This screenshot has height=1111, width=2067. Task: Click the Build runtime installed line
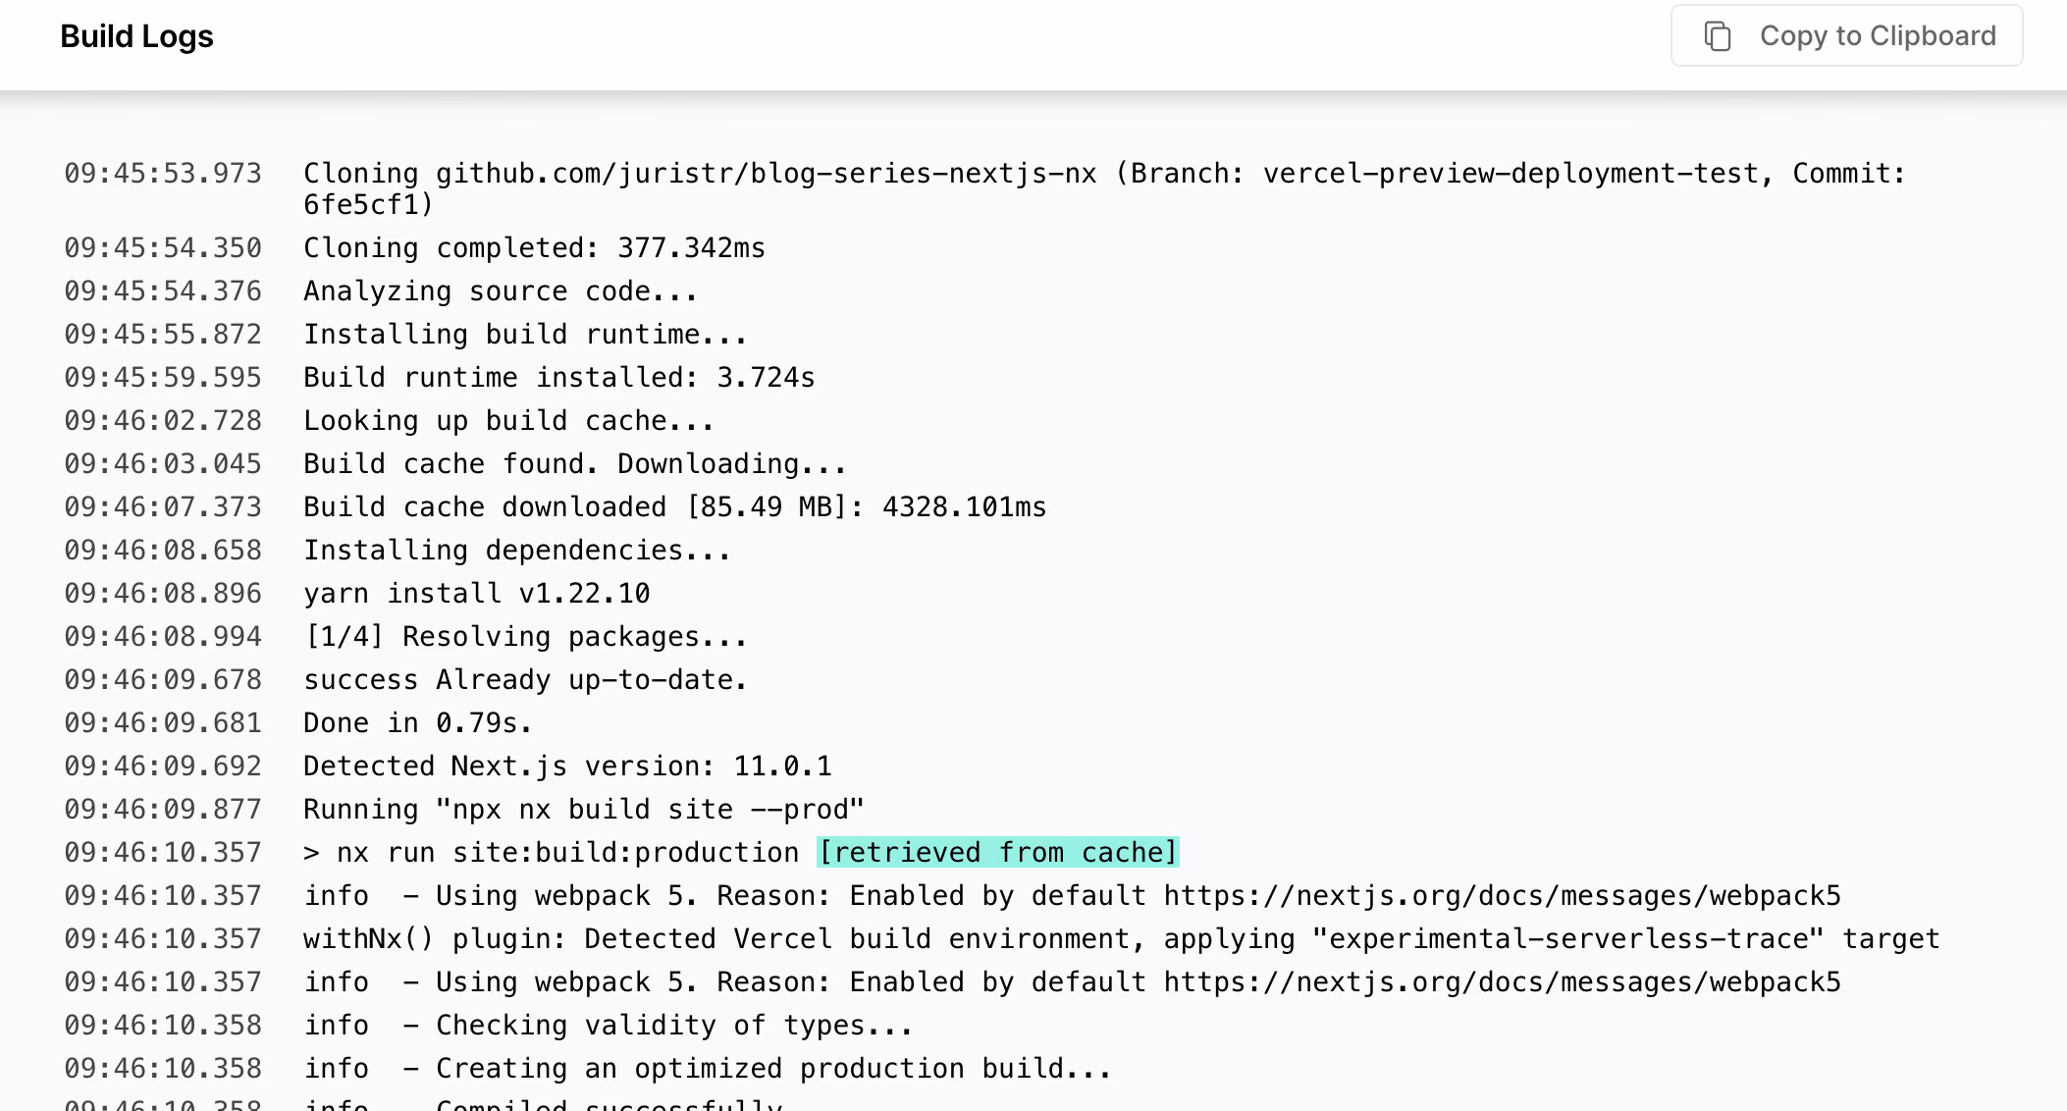(558, 377)
